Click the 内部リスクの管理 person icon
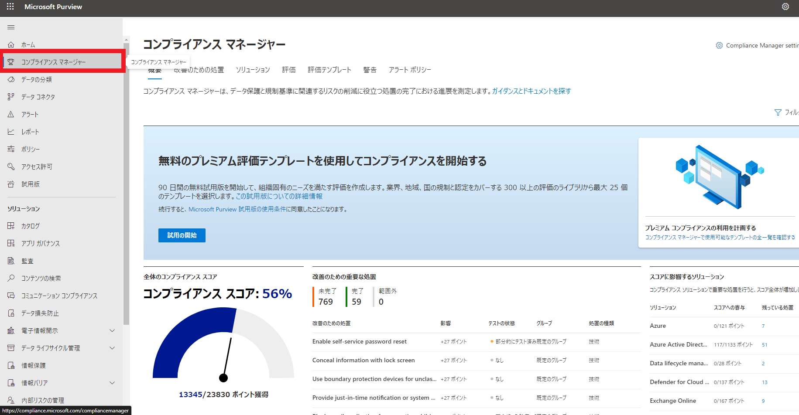This screenshot has height=415, width=799. click(x=11, y=400)
